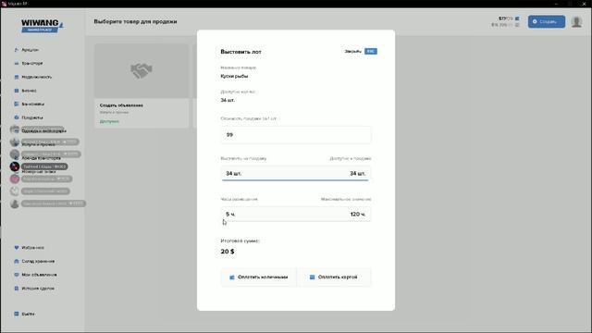Click the card icon in Оплатить картой
Screen dimensions: 592x333
coord(313,277)
